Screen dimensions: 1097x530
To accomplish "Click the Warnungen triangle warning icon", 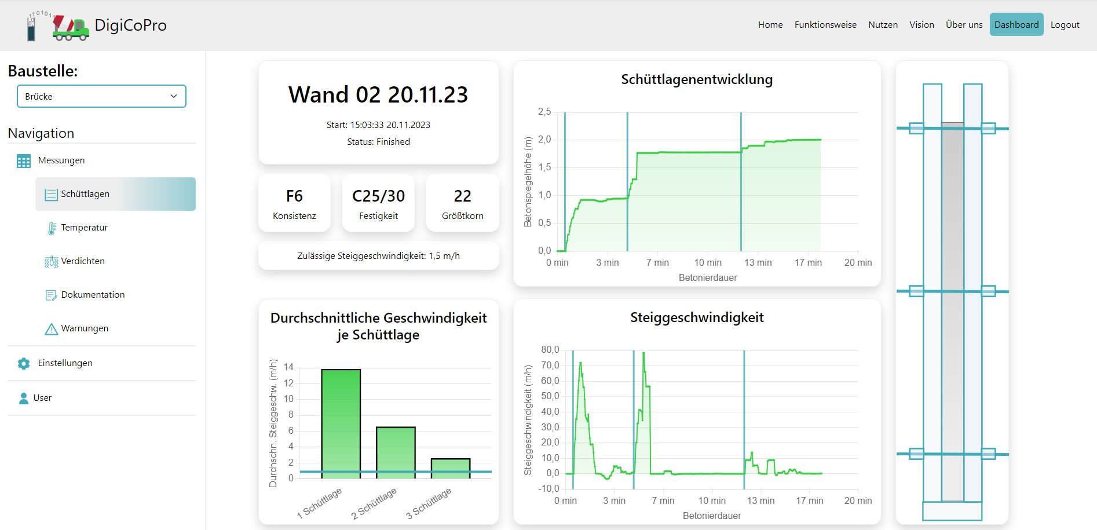I will pos(52,329).
